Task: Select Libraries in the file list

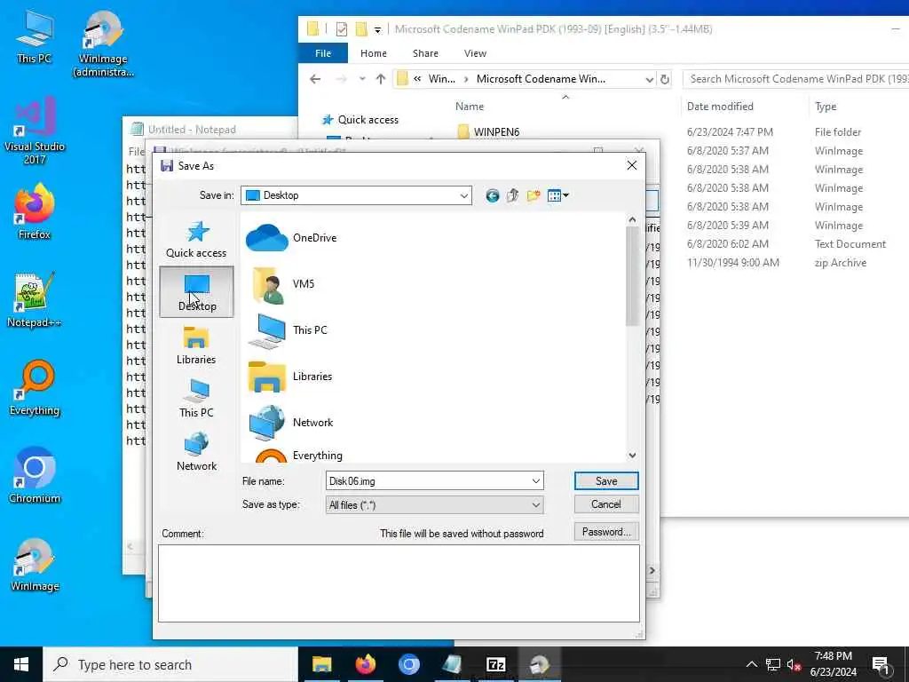Action: point(290,377)
